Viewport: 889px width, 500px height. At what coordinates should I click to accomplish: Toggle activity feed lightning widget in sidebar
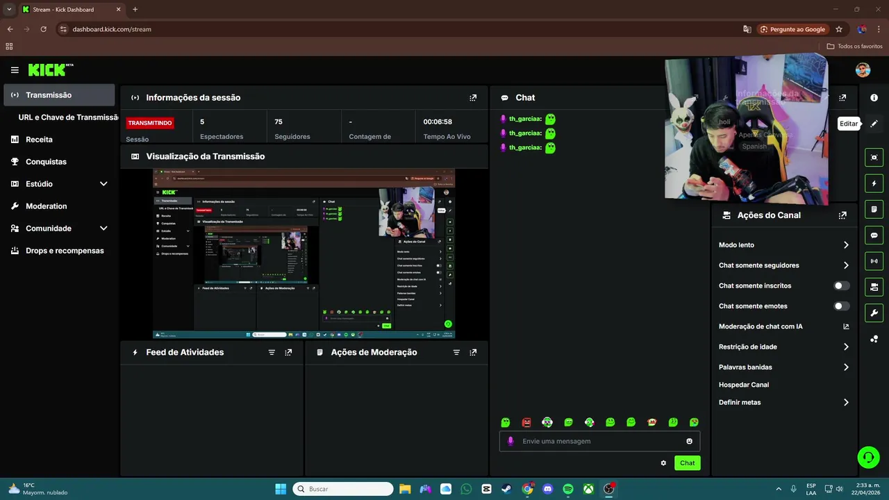[x=874, y=183]
